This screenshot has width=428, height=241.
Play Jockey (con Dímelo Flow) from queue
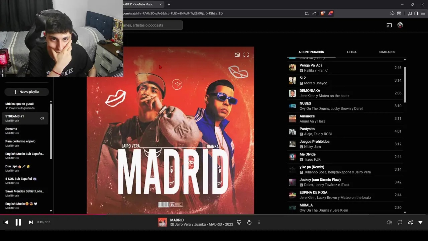click(345, 182)
